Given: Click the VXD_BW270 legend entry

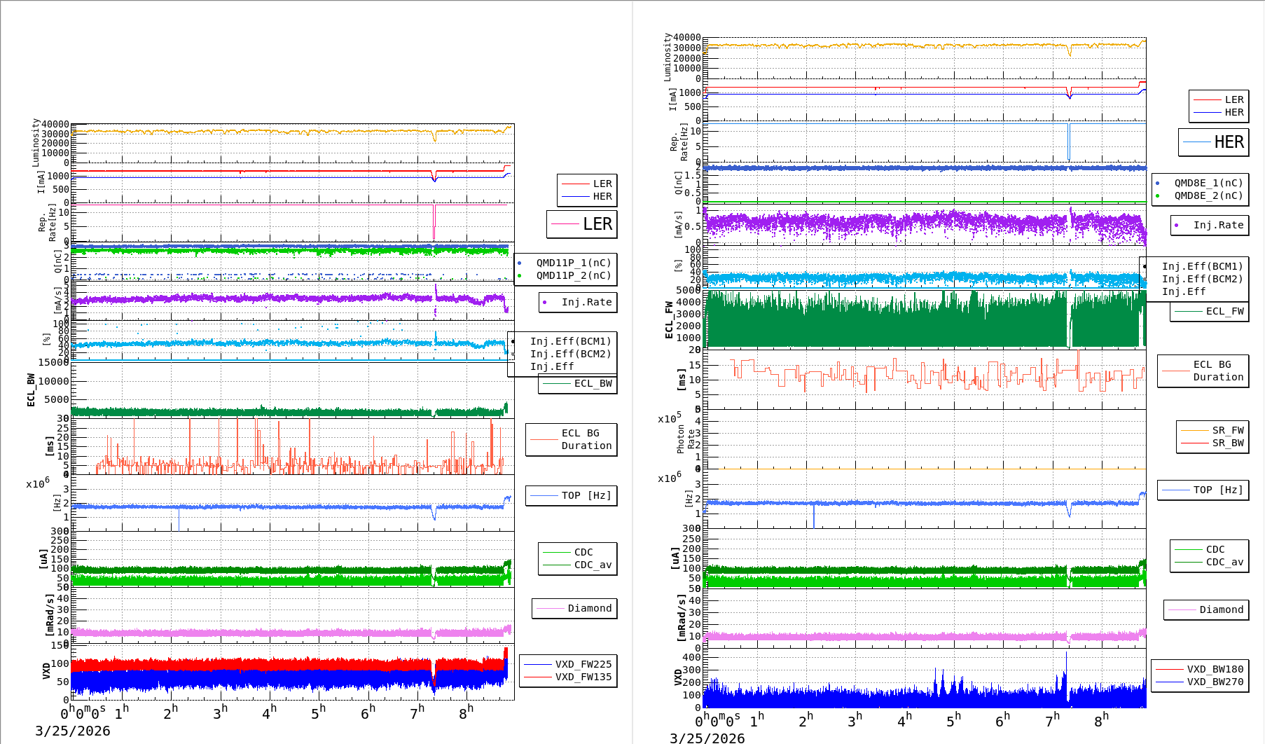Looking at the screenshot, I should pos(1215,682).
